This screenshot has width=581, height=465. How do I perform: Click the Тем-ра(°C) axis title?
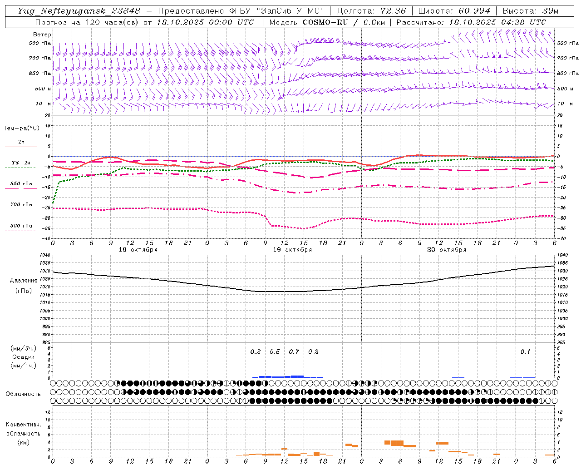(x=21, y=129)
